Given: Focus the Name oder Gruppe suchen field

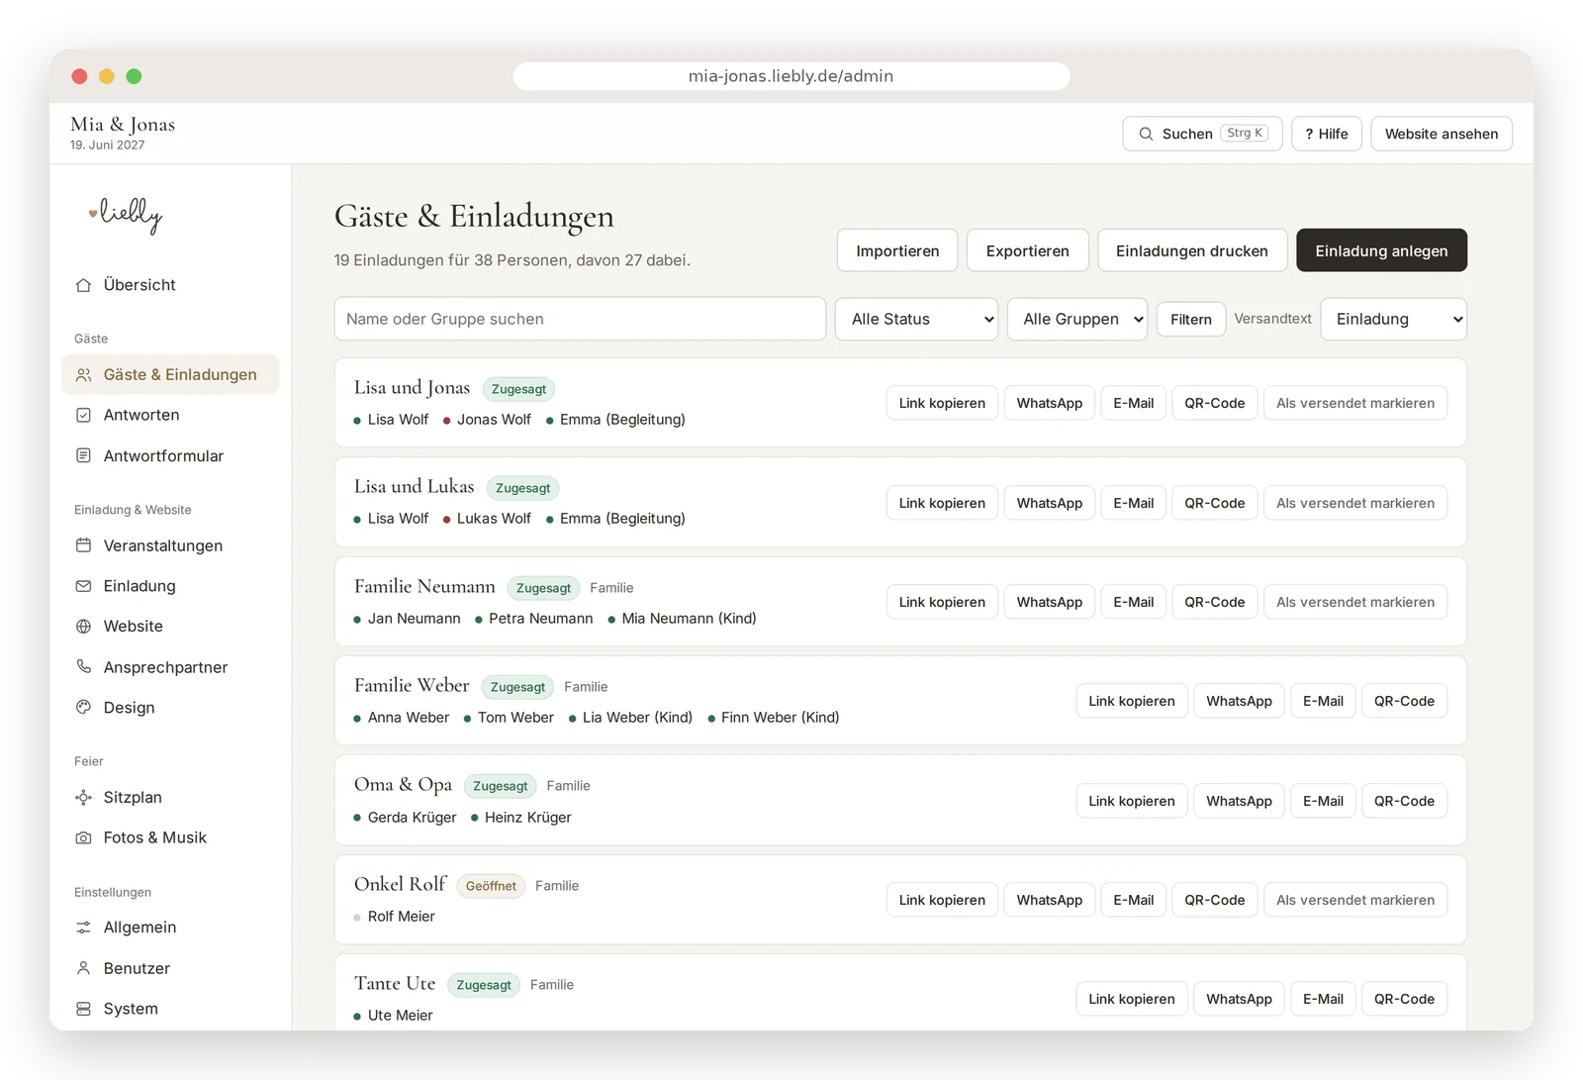Looking at the screenshot, I should (580, 319).
